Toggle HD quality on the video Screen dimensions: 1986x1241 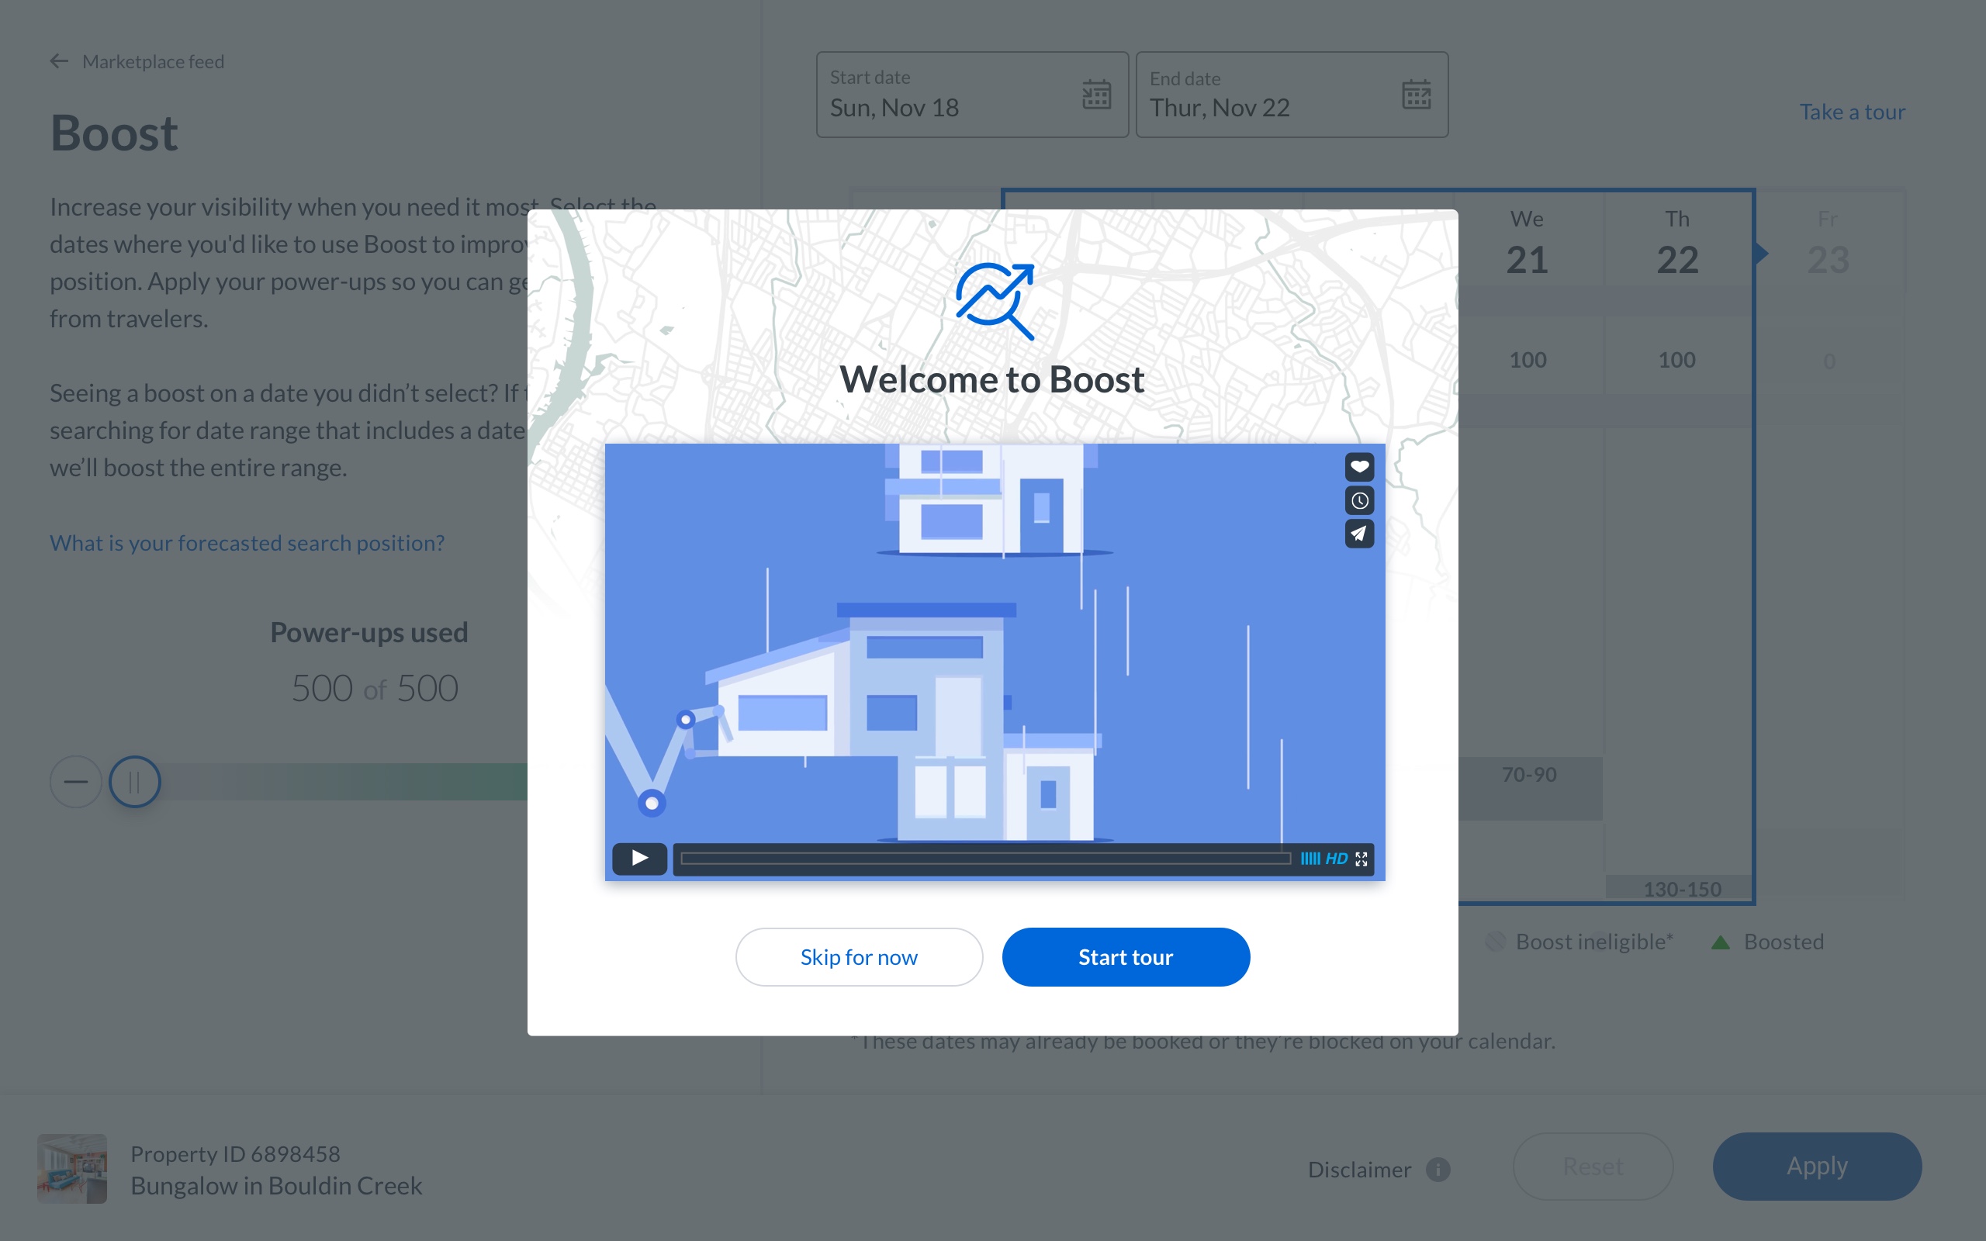[1336, 859]
